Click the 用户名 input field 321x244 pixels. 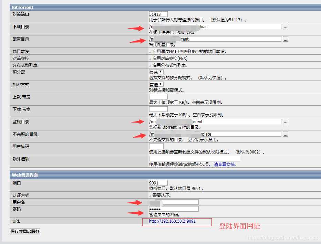pyautogui.click(x=174, y=202)
